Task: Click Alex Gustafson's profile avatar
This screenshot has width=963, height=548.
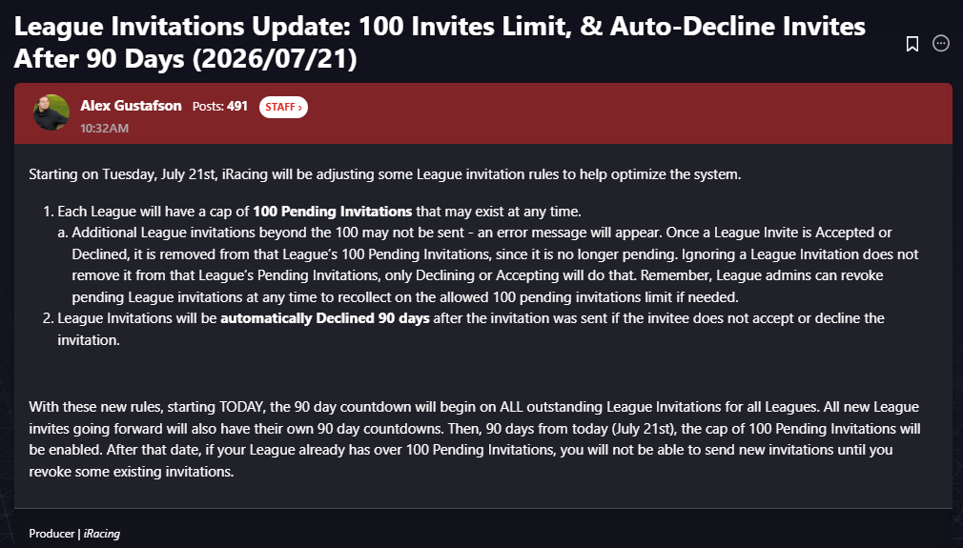Action: point(51,112)
